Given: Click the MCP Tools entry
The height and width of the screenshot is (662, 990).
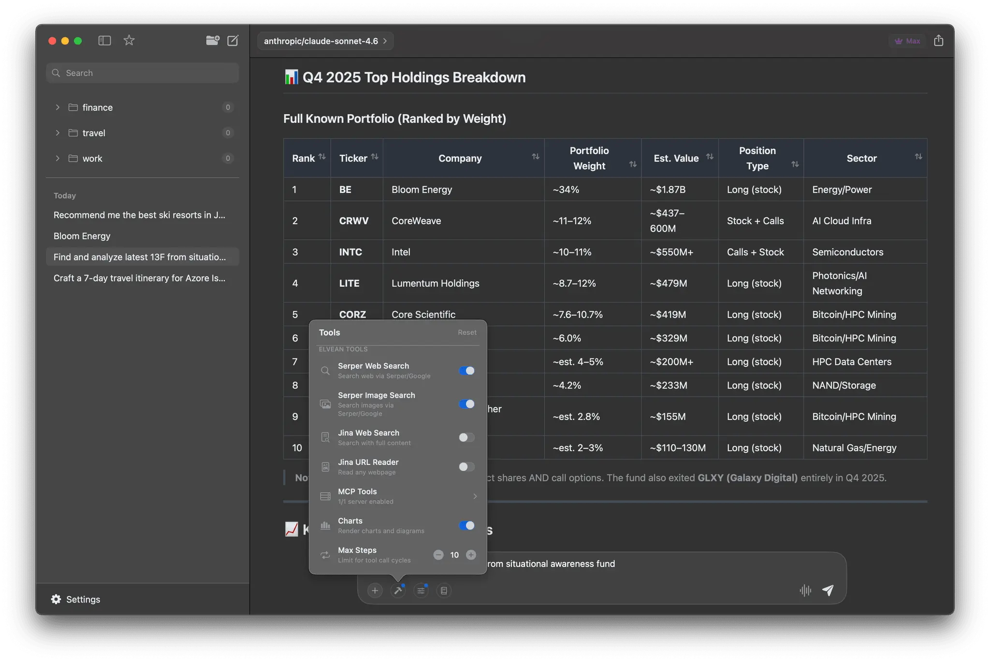Looking at the screenshot, I should tap(398, 496).
